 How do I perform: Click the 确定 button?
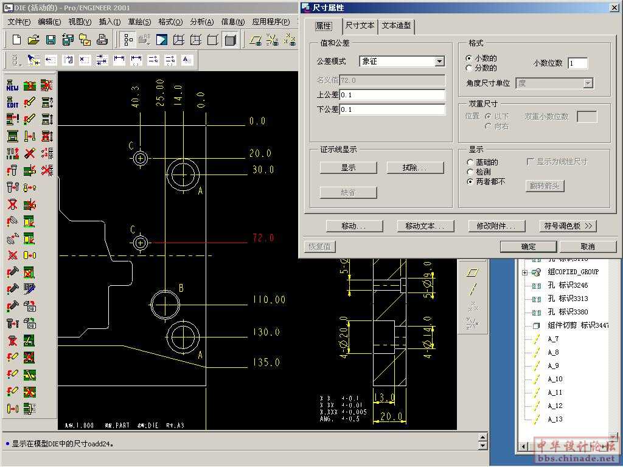coord(528,247)
